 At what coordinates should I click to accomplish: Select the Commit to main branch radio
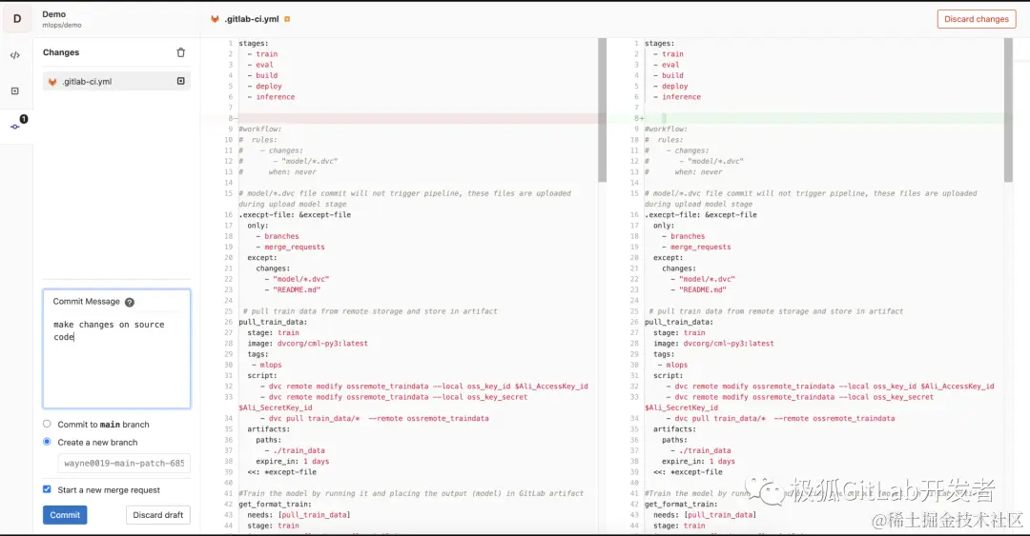[x=47, y=424]
